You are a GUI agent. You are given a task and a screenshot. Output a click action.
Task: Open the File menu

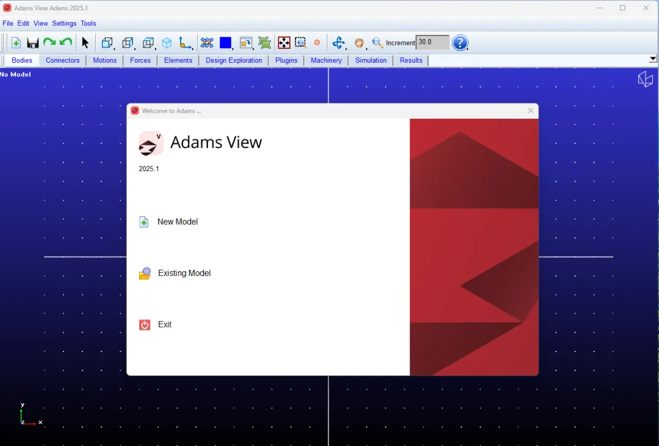coord(7,24)
